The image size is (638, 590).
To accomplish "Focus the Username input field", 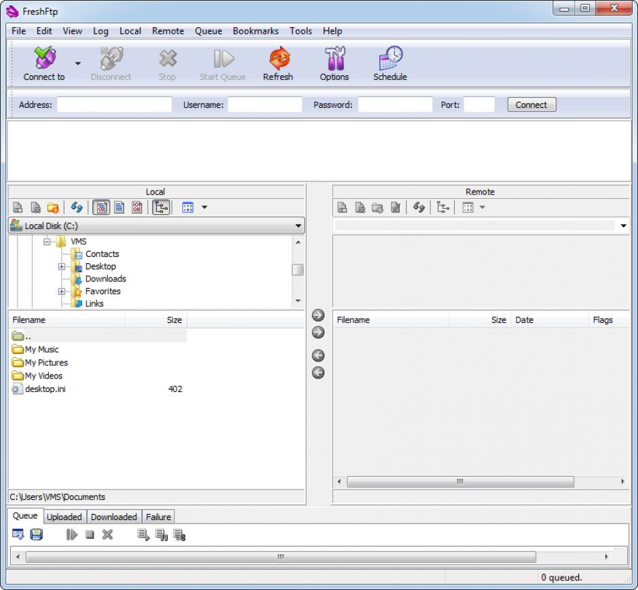I will click(265, 104).
